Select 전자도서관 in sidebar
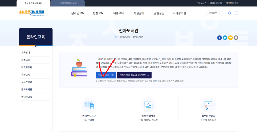Viewport: 257px width, 132px height. 27,89
